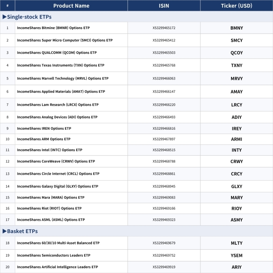Select IncomeShares Artificial Intelligence Leaders ETP
273x273 pixels.
coord(57,267)
